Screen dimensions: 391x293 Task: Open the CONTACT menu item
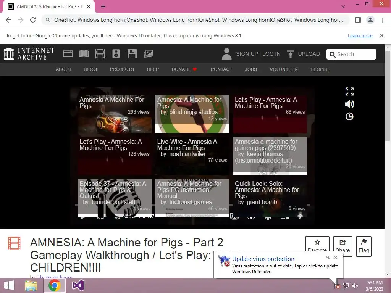[221, 69]
